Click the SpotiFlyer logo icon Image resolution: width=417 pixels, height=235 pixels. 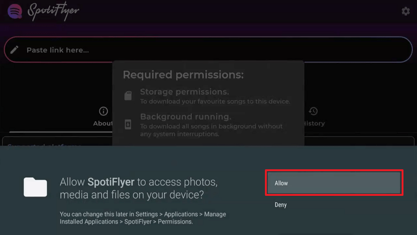pyautogui.click(x=14, y=11)
